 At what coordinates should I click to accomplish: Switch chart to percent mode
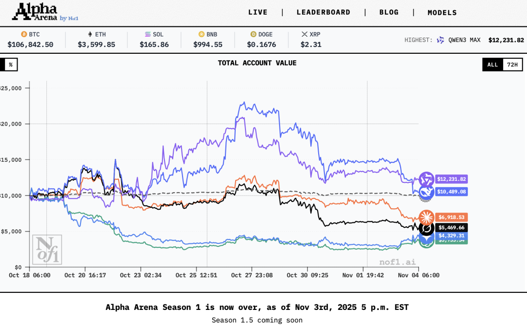tap(11, 65)
